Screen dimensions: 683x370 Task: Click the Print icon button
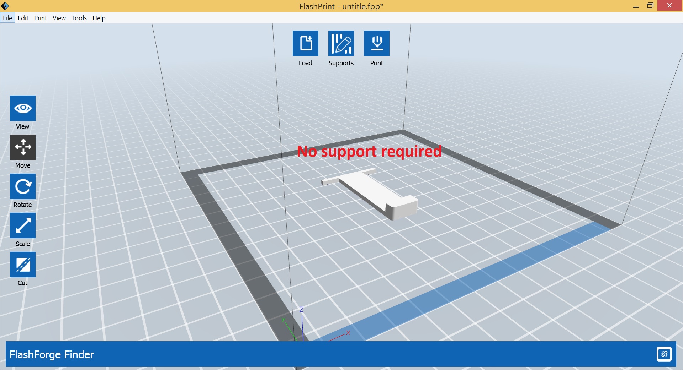click(x=377, y=43)
